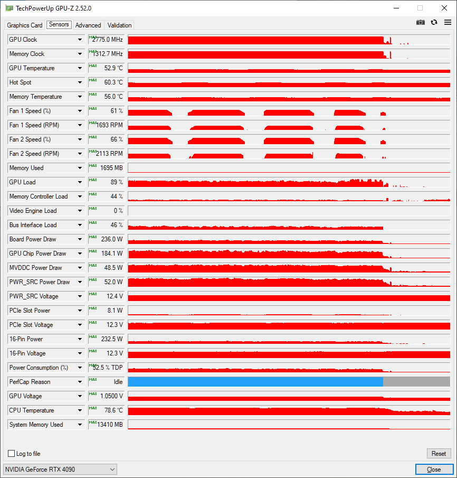Click the GPU-Z app icon in the title bar
This screenshot has height=478, width=457.
[x=9, y=8]
